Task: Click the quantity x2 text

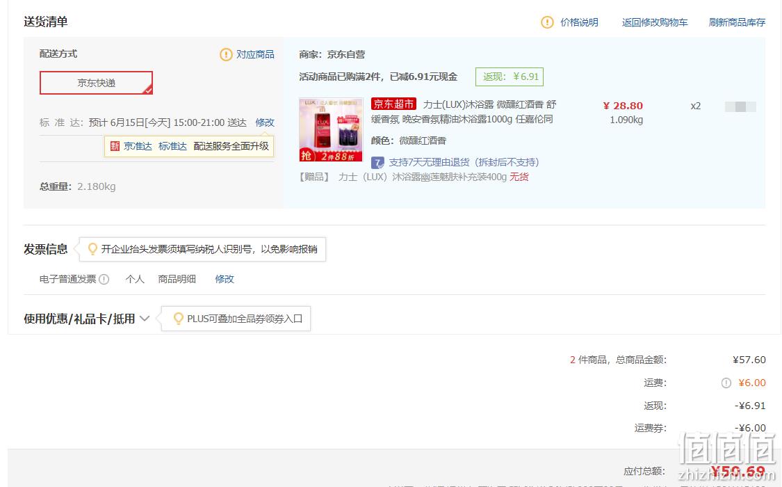Action: (x=696, y=106)
